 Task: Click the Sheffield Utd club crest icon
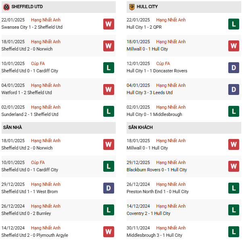[x=6, y=7]
